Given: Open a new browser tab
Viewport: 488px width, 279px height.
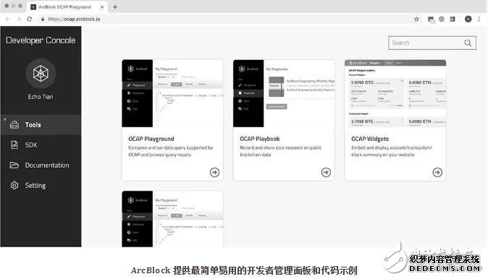Looking at the screenshot, I should 115,7.
